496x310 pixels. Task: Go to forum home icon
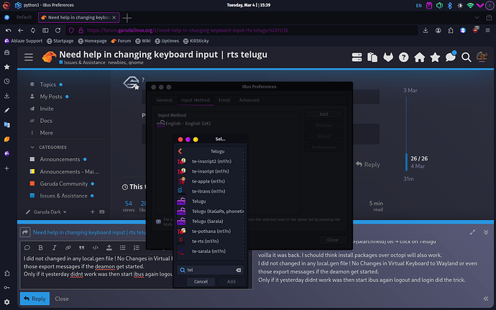coord(420,58)
